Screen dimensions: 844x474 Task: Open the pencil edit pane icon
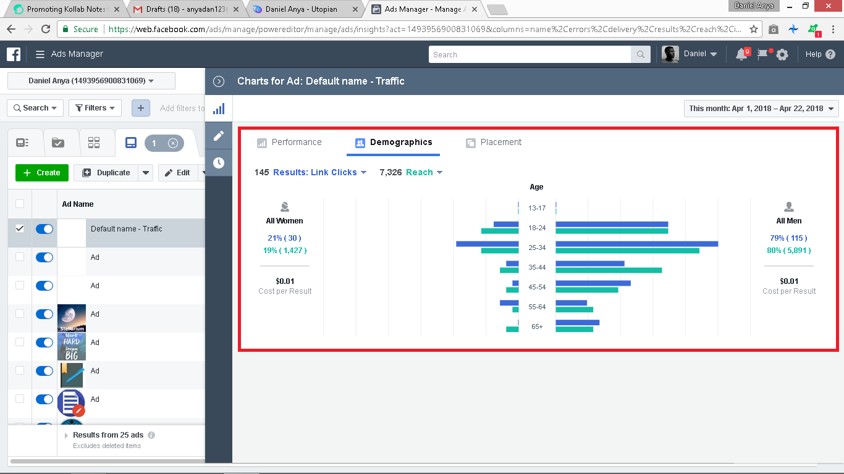(x=218, y=136)
